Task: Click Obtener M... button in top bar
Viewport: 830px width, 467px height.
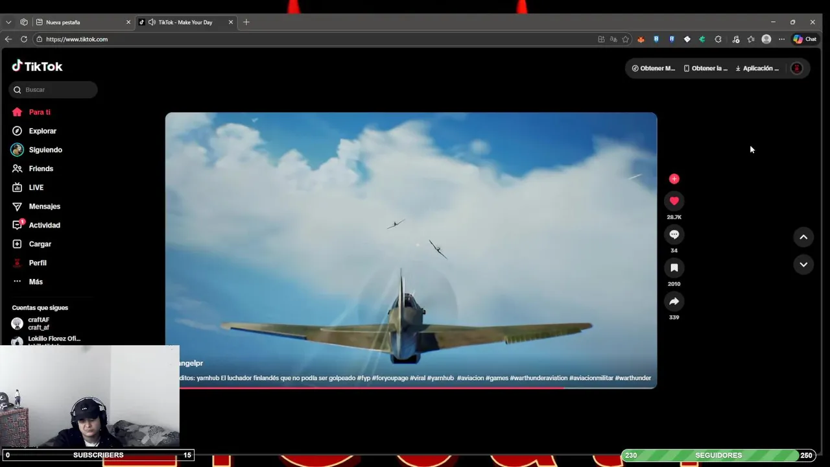Action: (x=654, y=68)
